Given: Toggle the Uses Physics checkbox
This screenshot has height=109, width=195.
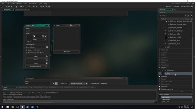Looking at the screenshot, I should click(x=35, y=53).
